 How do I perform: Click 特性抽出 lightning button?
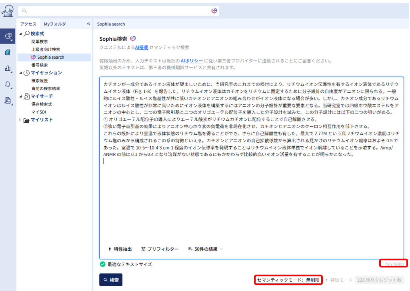120,249
